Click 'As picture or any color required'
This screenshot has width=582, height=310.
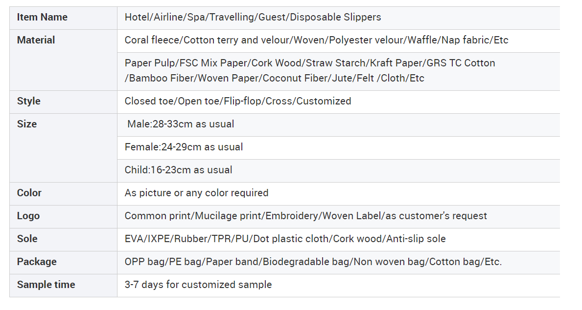(196, 193)
